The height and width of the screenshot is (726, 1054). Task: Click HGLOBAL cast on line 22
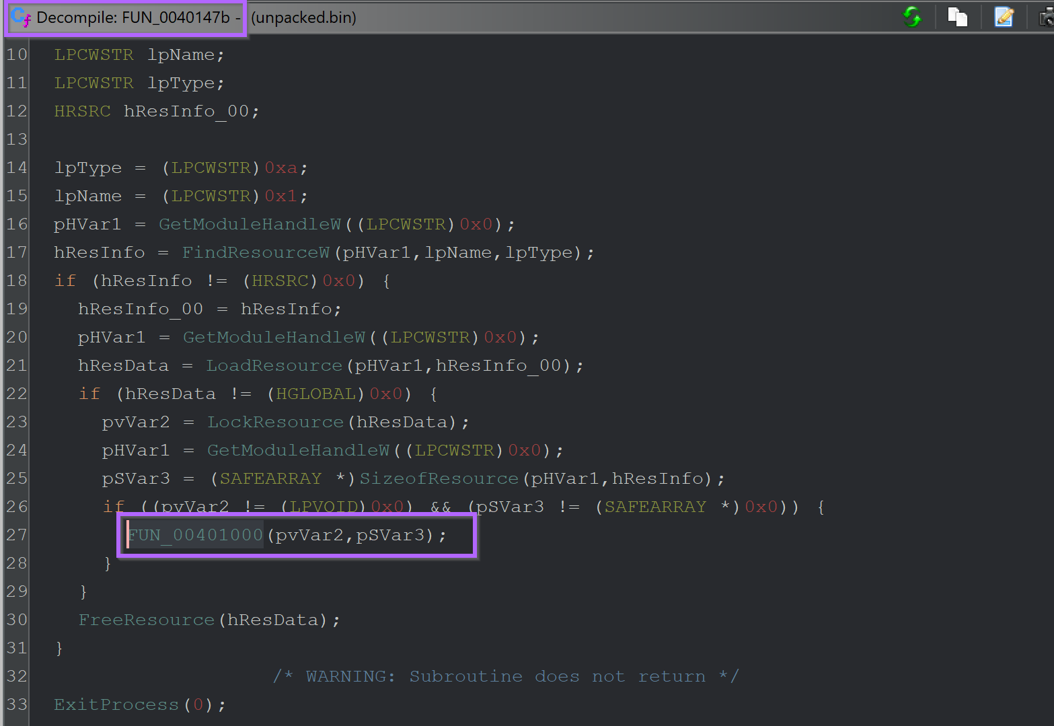click(x=315, y=394)
